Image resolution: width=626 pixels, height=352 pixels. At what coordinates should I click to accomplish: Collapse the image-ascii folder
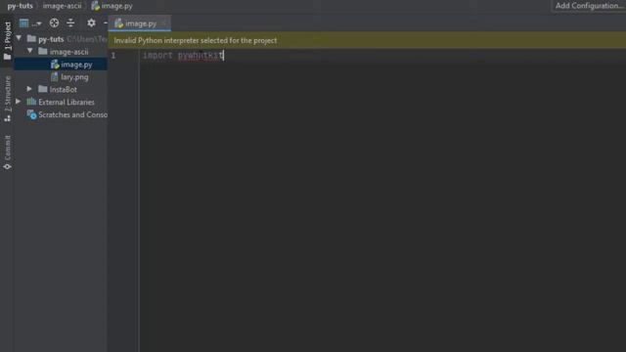[x=30, y=51]
